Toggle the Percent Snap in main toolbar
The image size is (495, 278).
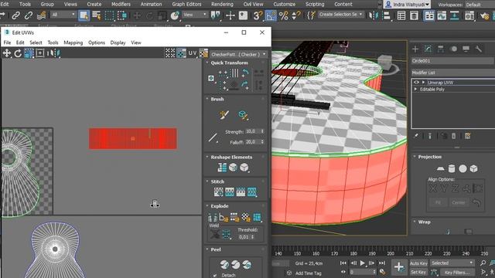coord(284,15)
